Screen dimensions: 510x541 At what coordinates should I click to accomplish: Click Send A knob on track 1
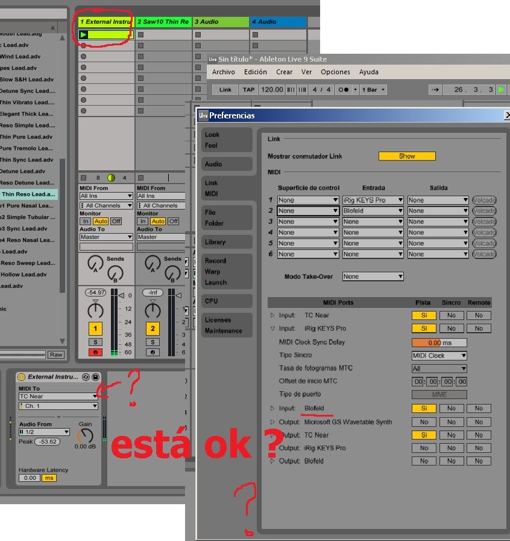(95, 264)
